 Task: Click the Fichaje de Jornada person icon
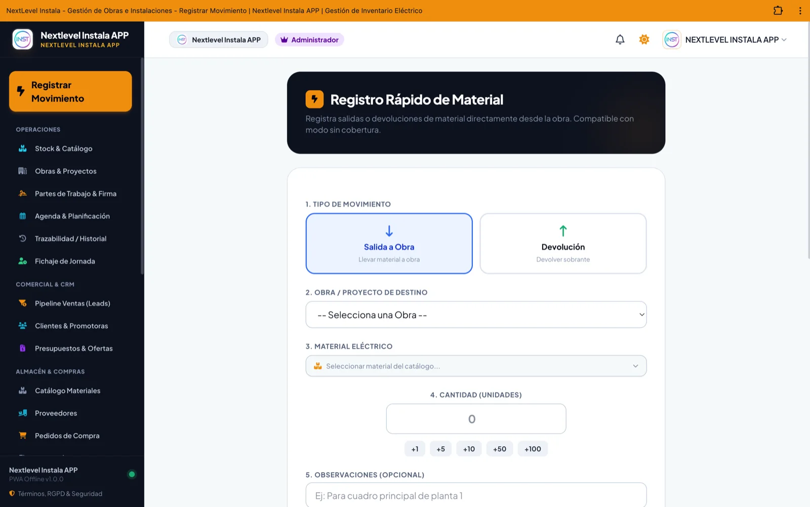tap(23, 261)
